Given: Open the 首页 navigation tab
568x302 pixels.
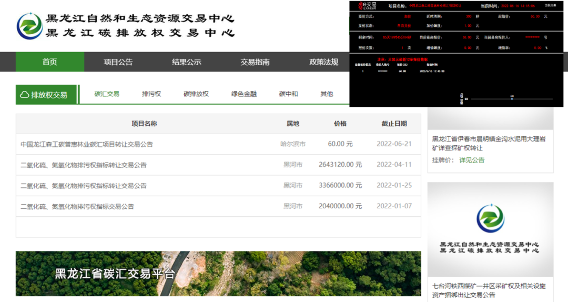Looking at the screenshot, I should [50, 62].
